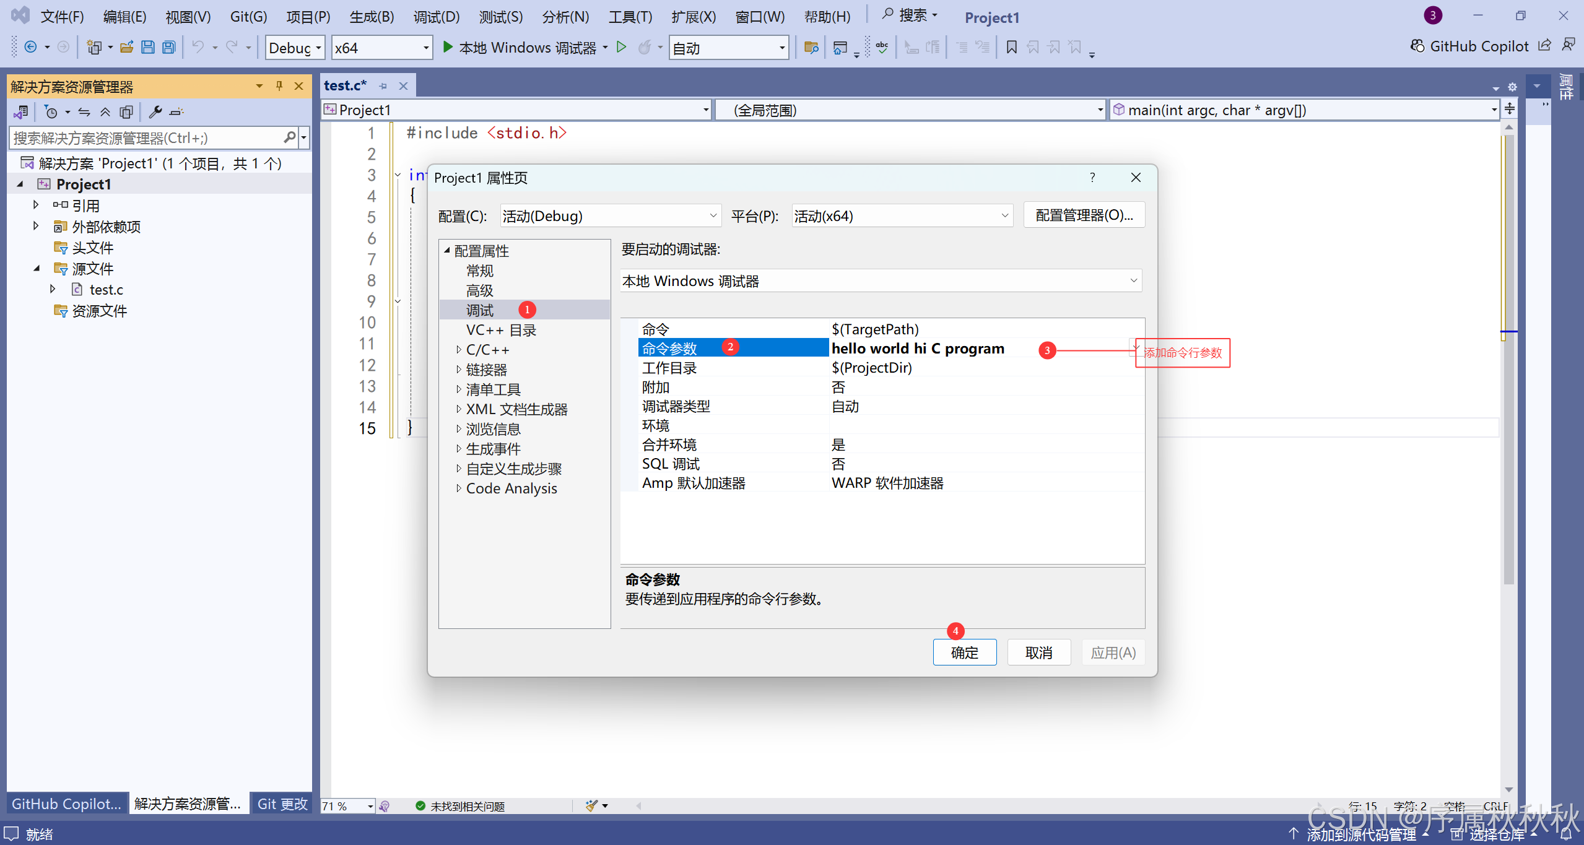
Task: Click the 配置管理器(O)... button
Action: [x=1083, y=215]
